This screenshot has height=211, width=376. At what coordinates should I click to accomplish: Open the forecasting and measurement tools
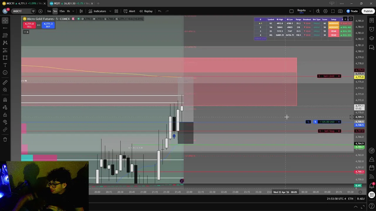pyautogui.click(x=5, y=50)
